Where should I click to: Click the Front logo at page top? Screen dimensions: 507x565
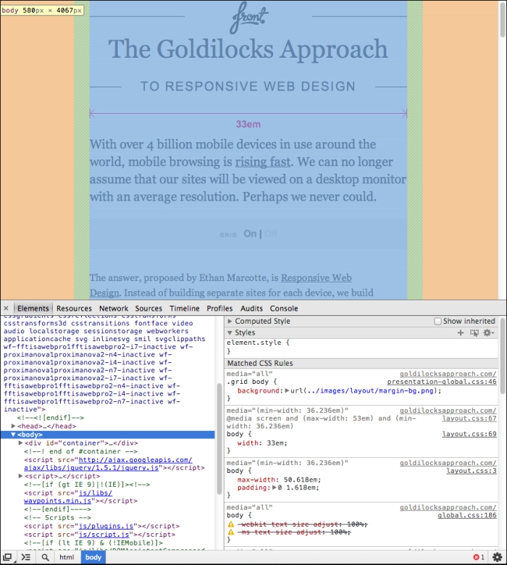248,17
